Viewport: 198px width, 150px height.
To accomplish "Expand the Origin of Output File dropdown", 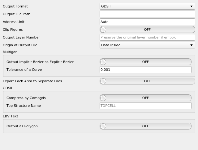I will (x=147, y=45).
